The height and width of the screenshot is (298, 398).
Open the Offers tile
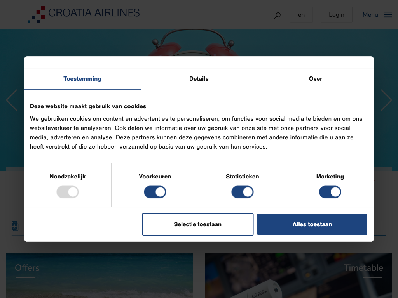99,275
